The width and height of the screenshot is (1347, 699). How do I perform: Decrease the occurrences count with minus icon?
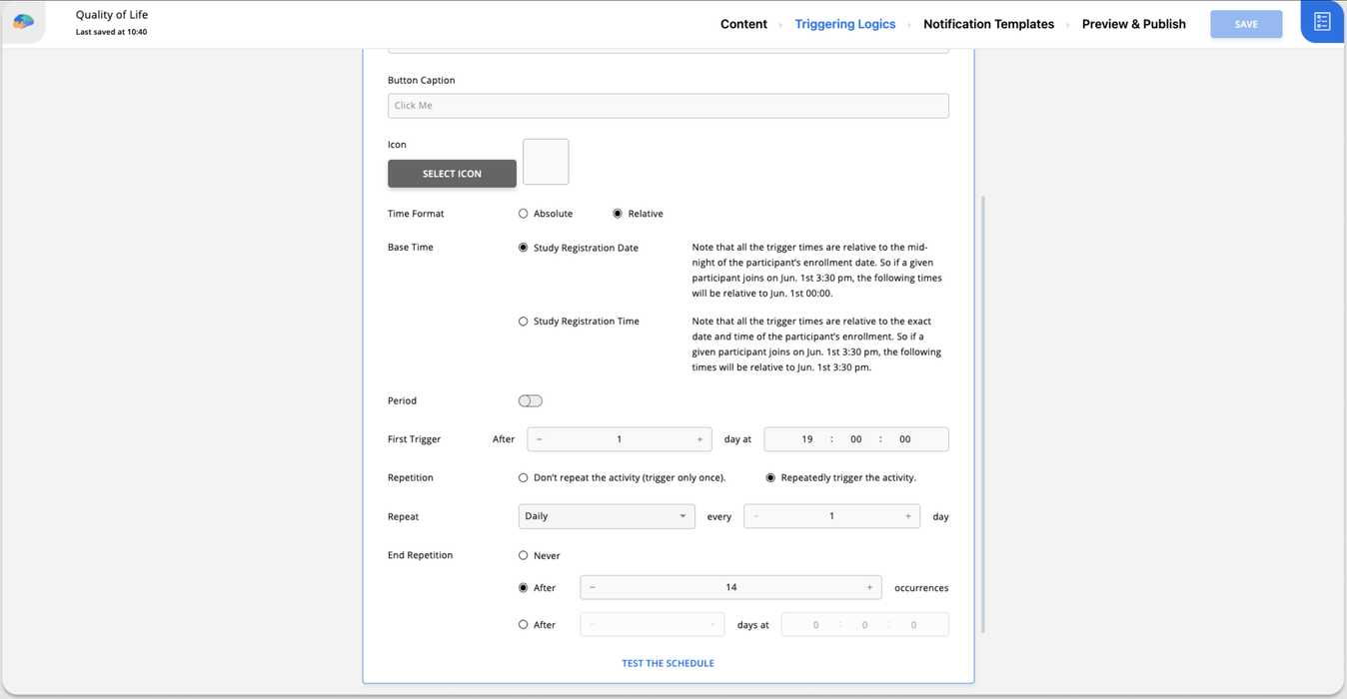593,588
